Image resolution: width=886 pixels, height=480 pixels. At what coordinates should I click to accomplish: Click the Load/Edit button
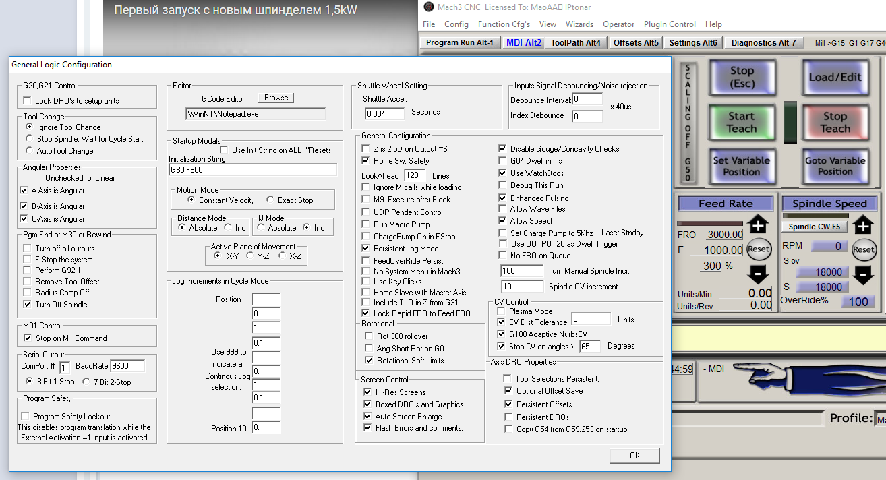tap(835, 77)
